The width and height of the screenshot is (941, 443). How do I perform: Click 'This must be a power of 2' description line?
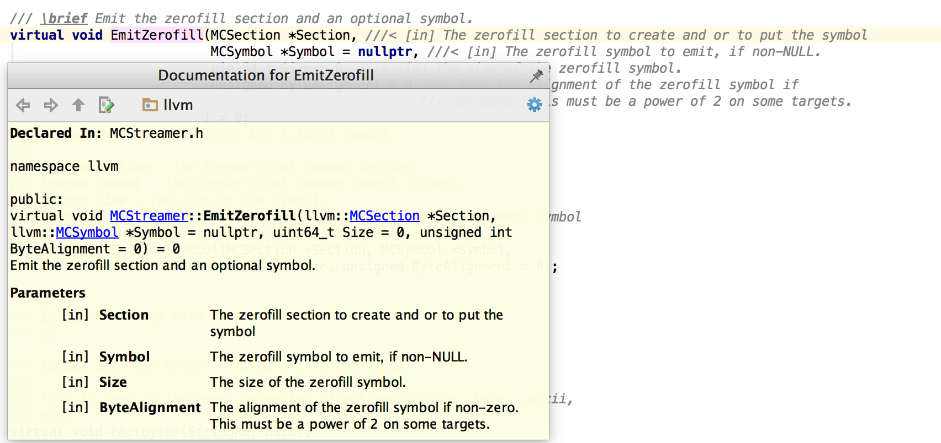(350, 424)
